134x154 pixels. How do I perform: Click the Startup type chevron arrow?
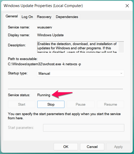[x=121, y=73]
